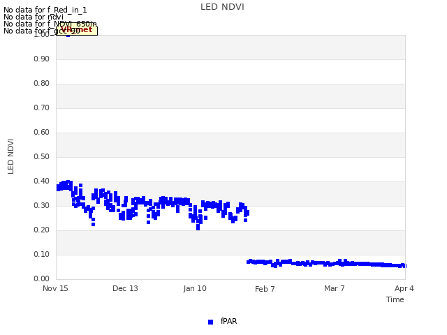Click the Mar 7 x-axis label
The width and height of the screenshot is (447, 335).
[x=335, y=288]
